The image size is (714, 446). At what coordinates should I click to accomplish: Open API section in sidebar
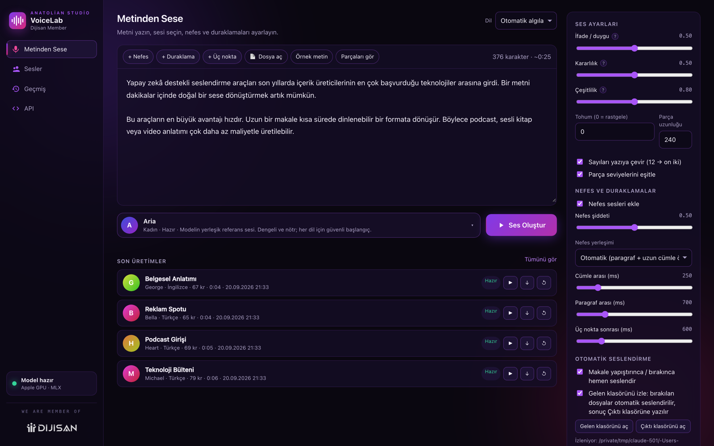point(52,108)
